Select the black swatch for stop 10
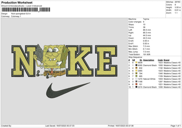Image resolution: width=182 pixels, height=128 pixels. pos(136,87)
